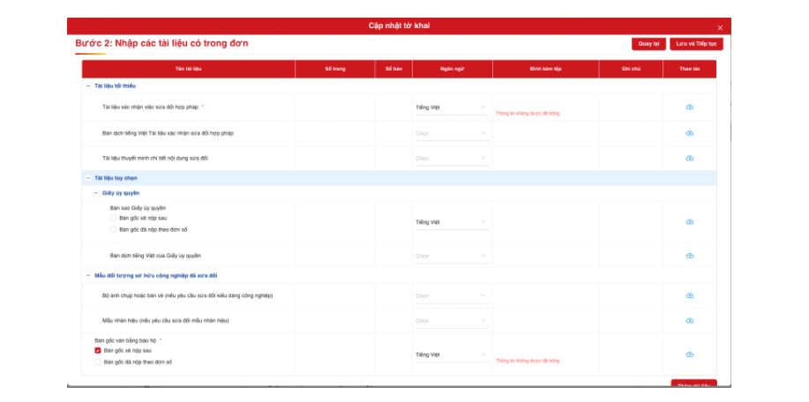This screenshot has height=402, width=809.
Task: Upload Bản dịch tiếng Việt của Giấy ủy quyền
Action: tap(689, 256)
